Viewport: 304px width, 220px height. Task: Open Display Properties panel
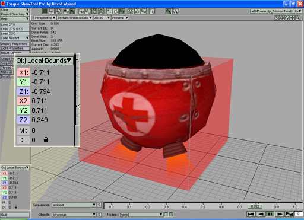tap(15, 44)
